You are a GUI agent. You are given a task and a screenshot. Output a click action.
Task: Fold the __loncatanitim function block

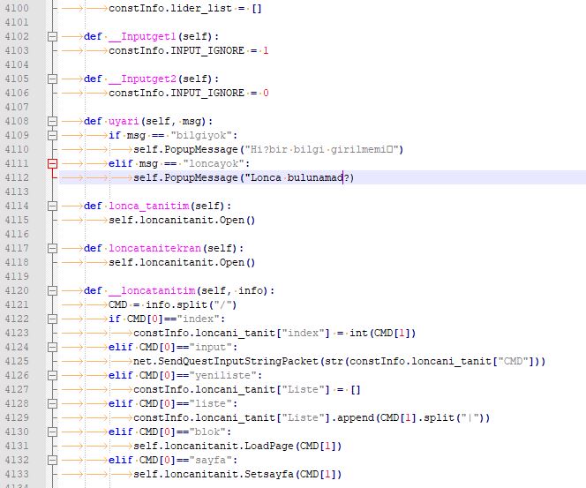click(52, 291)
